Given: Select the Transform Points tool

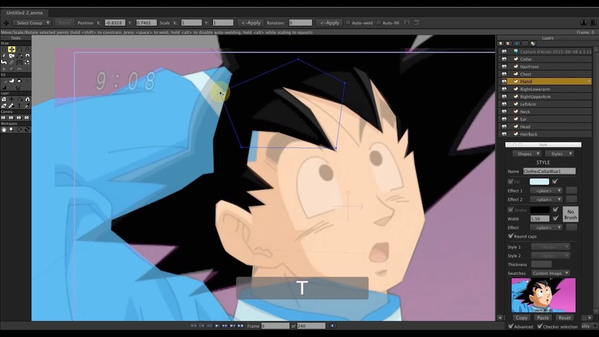Looking at the screenshot, I should pos(12,50).
